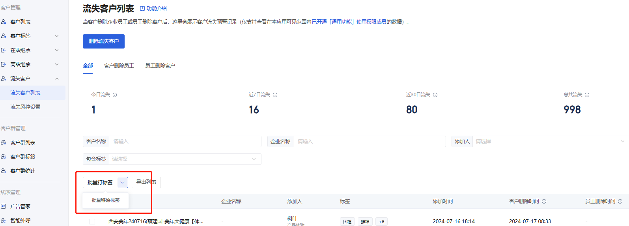
Task: Click the 客户列表 sidebar icon
Action: [4, 22]
